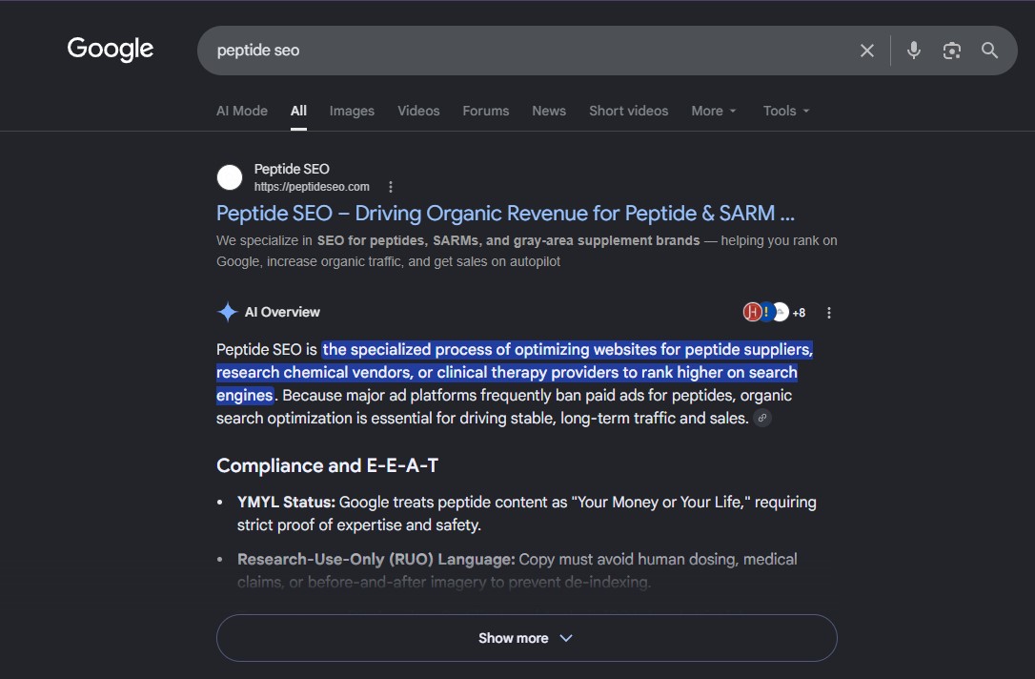
Task: Open the News tab
Action: (x=549, y=111)
